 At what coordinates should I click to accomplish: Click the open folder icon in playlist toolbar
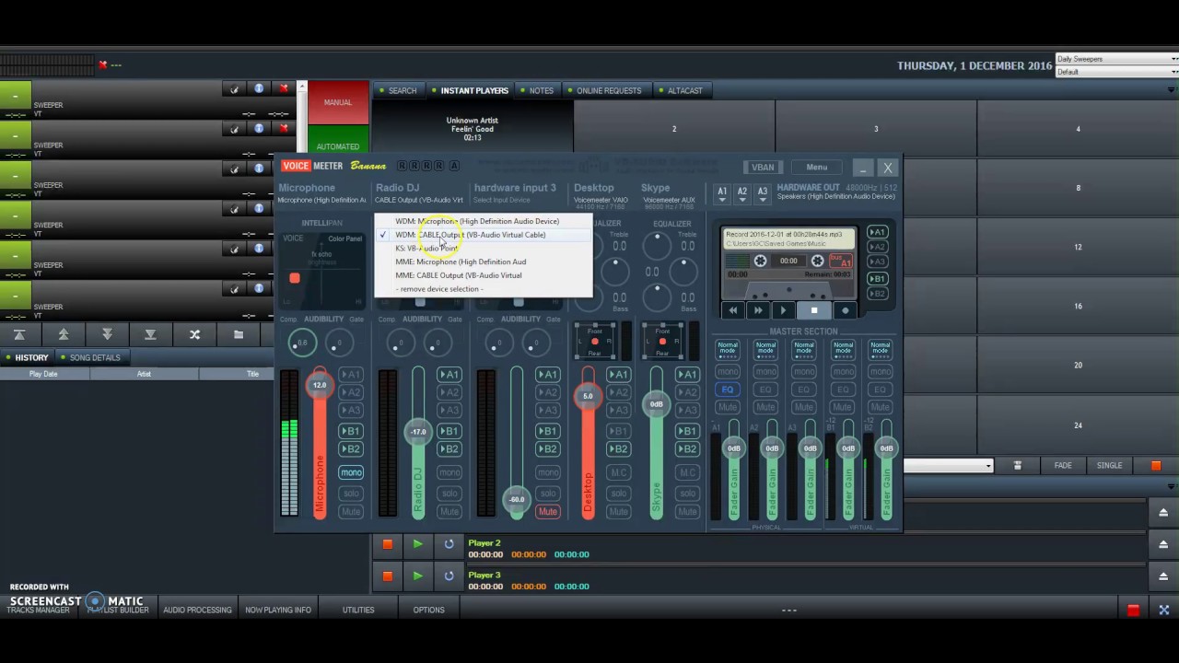239,334
